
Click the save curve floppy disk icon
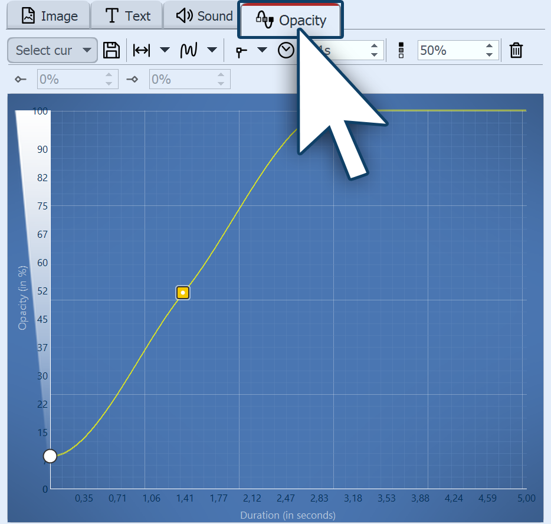111,51
